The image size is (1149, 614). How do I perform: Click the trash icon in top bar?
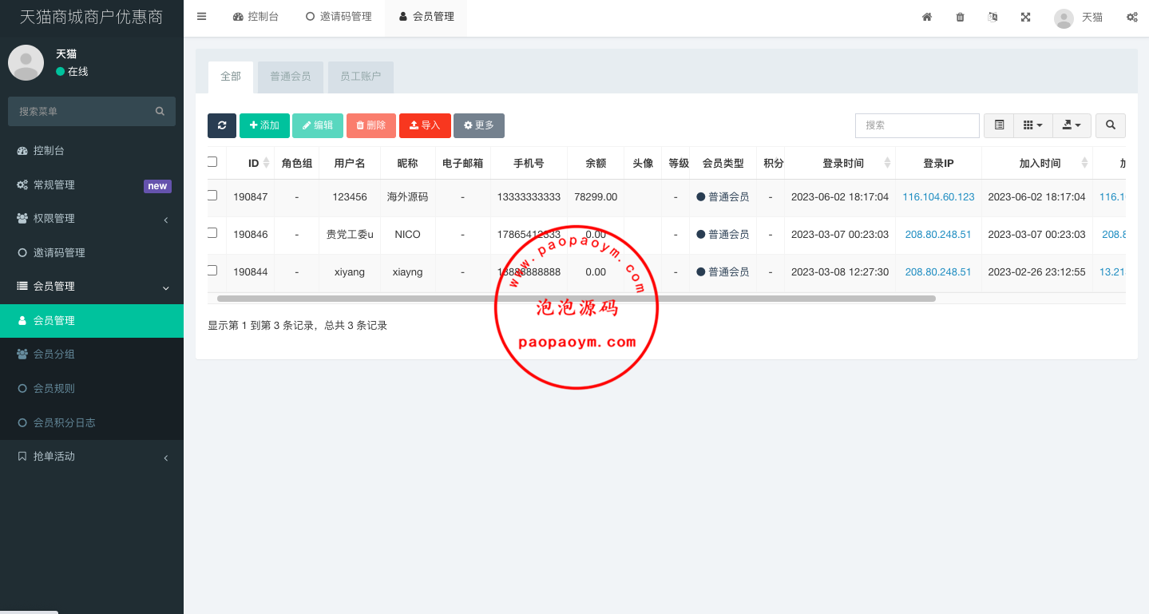[960, 17]
